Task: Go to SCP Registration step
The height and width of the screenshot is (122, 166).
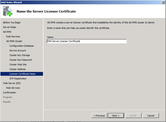Action: tap(18, 78)
